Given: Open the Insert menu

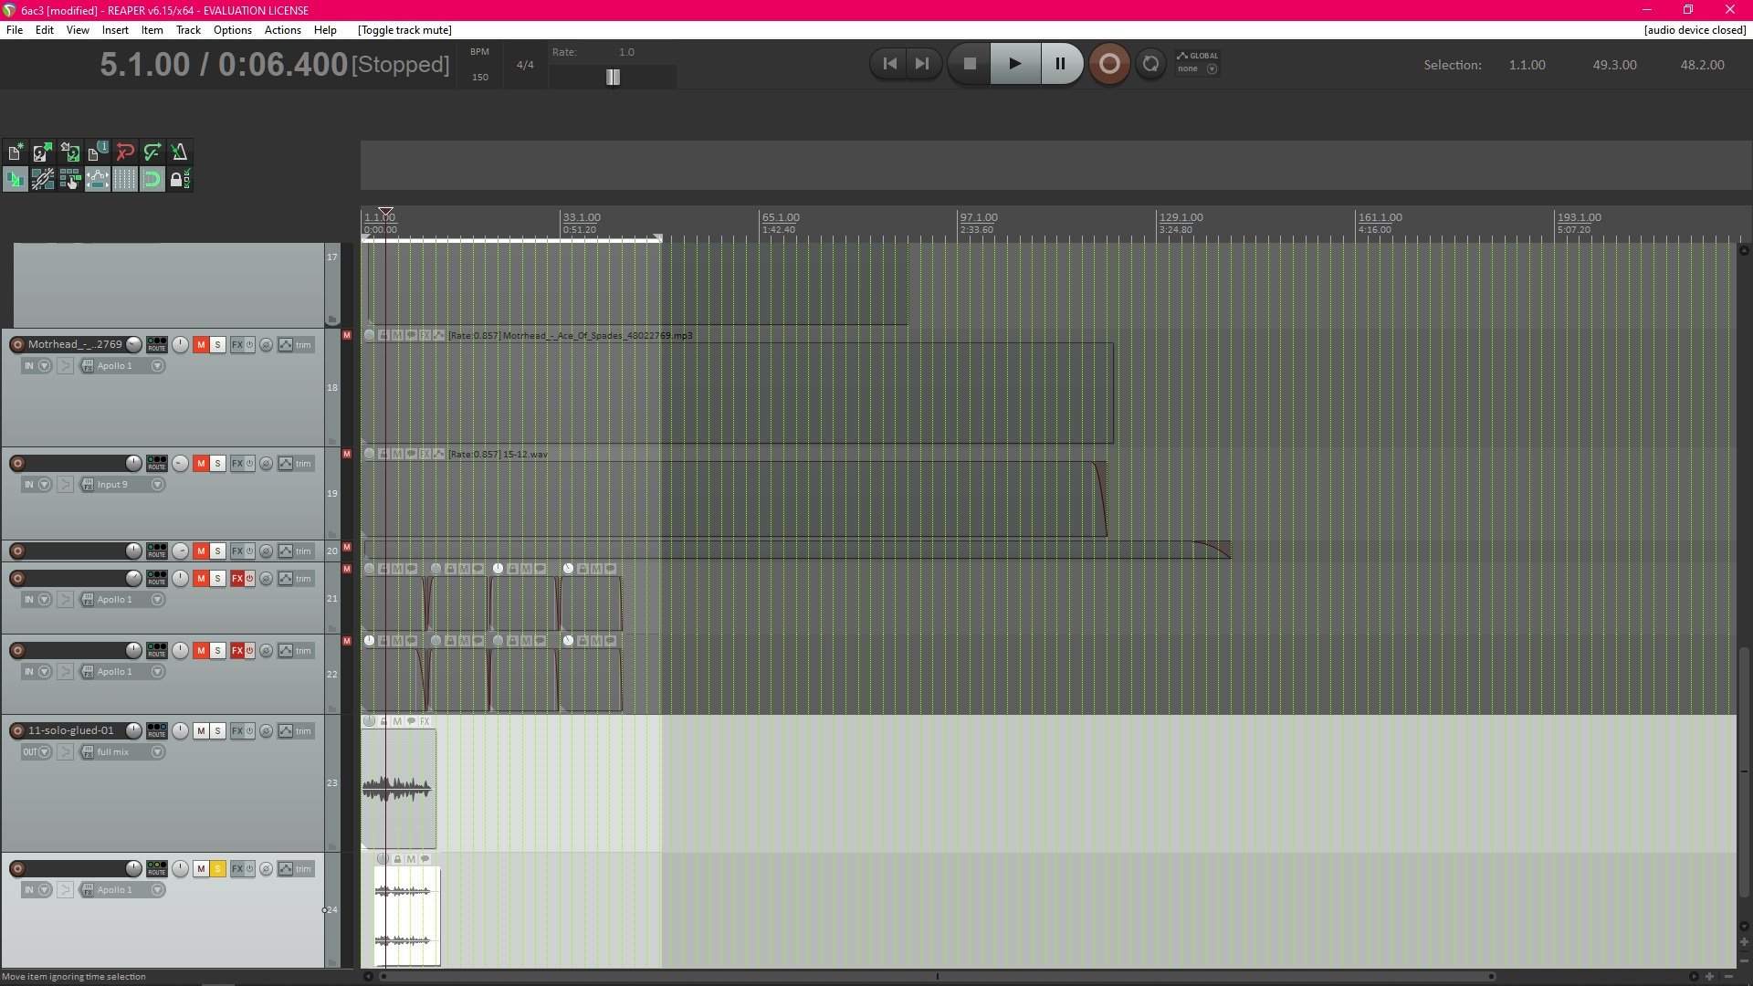Looking at the screenshot, I should click(115, 30).
